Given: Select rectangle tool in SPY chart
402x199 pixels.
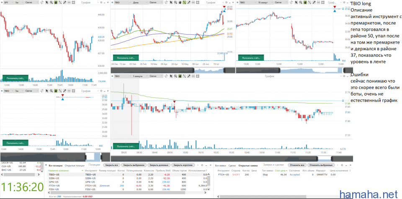Looking at the screenshot, I should pyautogui.click(x=73, y=3).
